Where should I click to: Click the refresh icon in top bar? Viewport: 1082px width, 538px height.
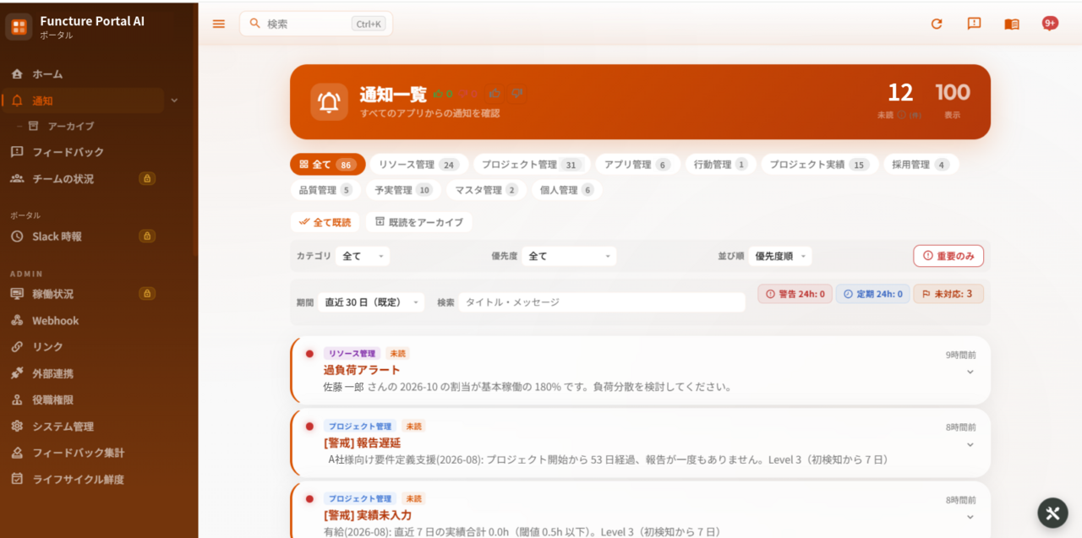[937, 24]
